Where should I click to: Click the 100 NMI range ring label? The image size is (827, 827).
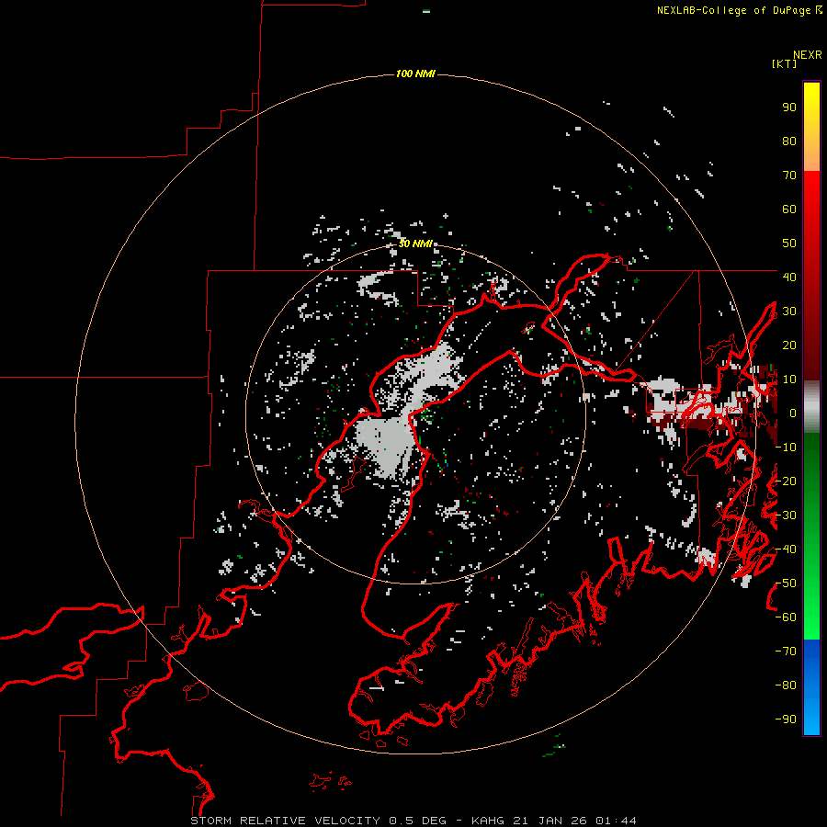pos(415,74)
